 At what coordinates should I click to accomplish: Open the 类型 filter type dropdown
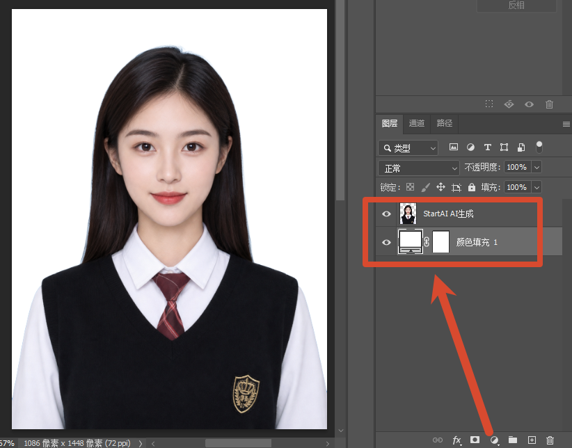click(408, 147)
